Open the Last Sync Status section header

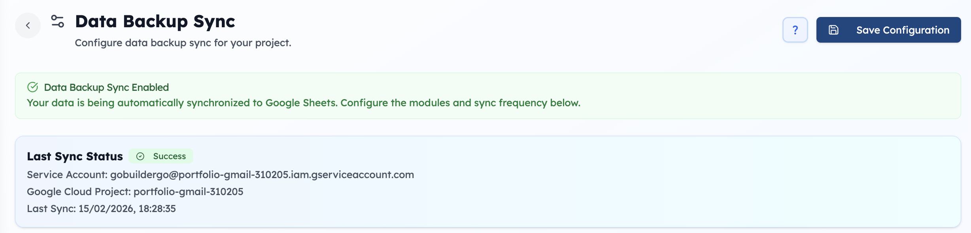tap(75, 156)
